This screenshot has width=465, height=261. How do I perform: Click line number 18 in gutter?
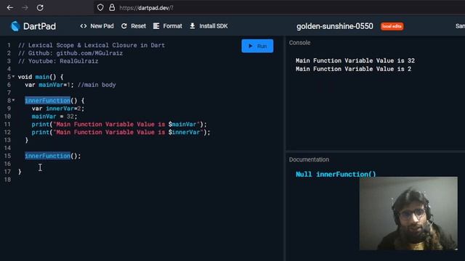pos(8,180)
